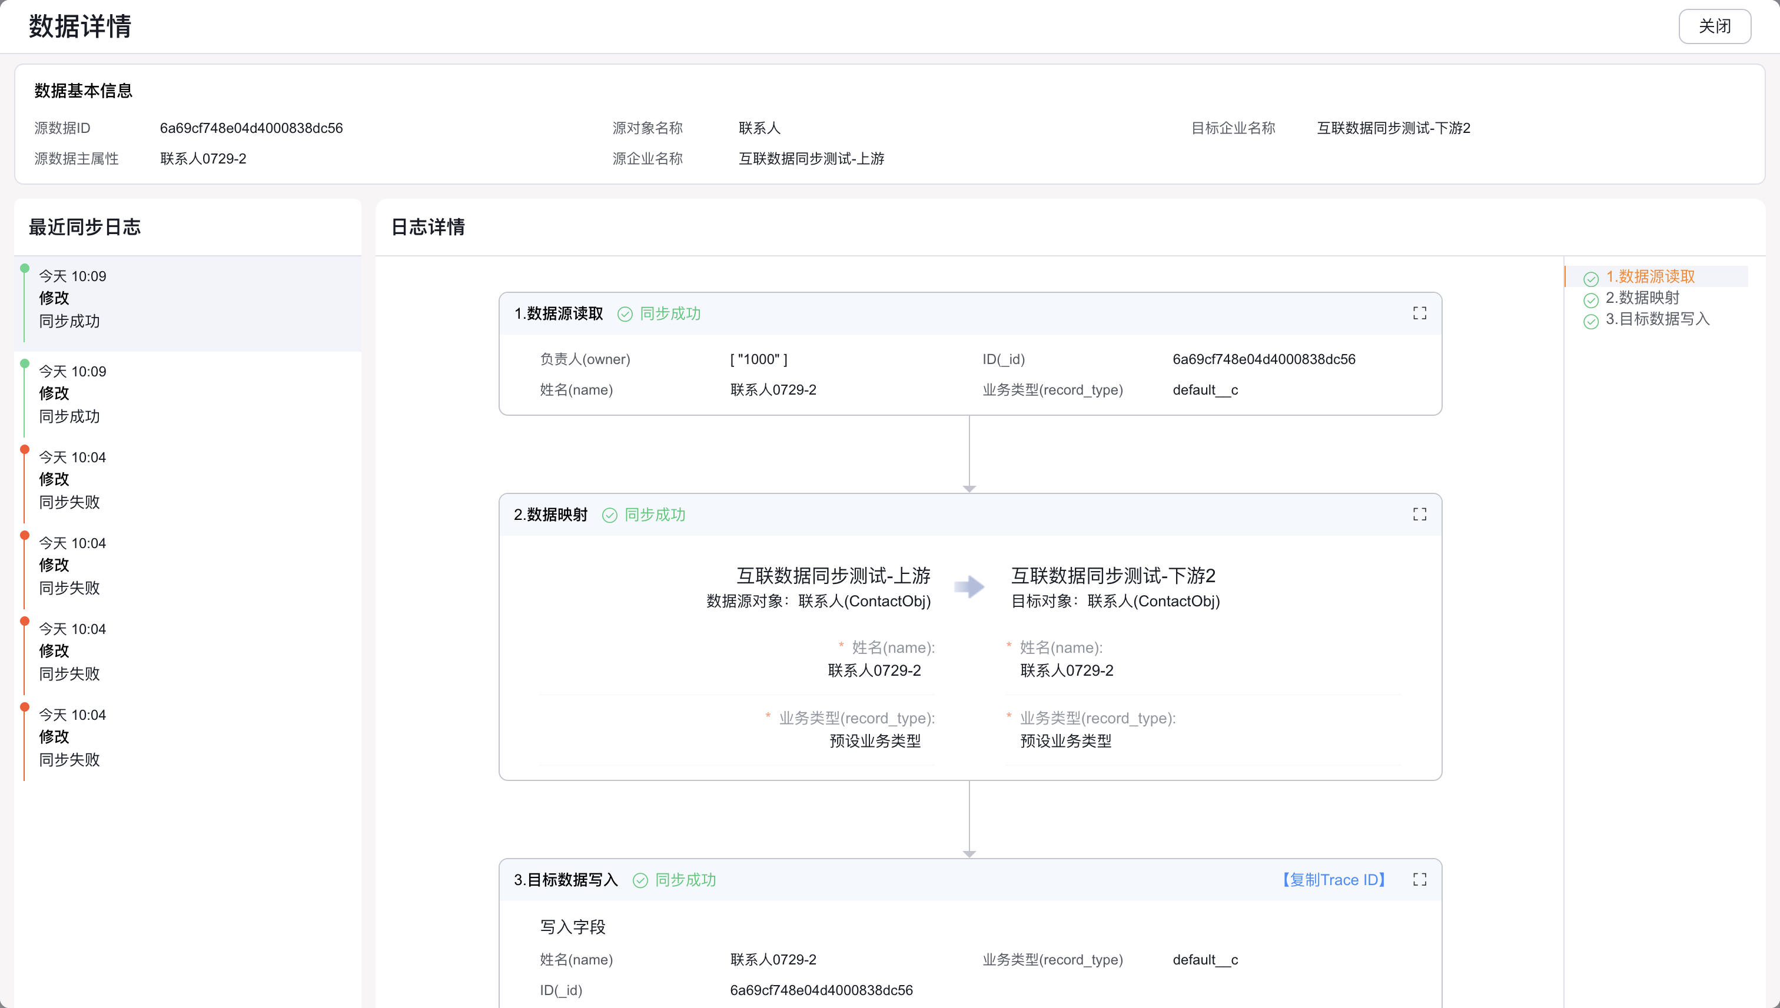Click the success check icon beside 3.目标数据写入 header
This screenshot has height=1008, width=1780.
point(640,880)
